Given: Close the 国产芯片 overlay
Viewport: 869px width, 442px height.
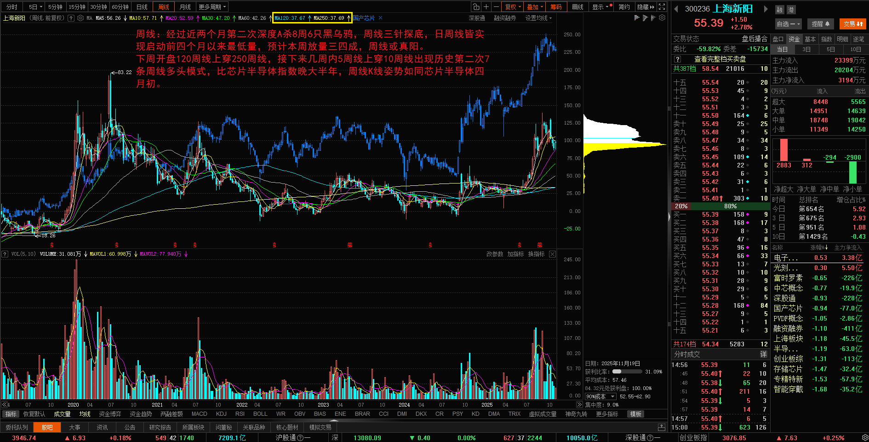Looking at the screenshot, I should 380,18.
